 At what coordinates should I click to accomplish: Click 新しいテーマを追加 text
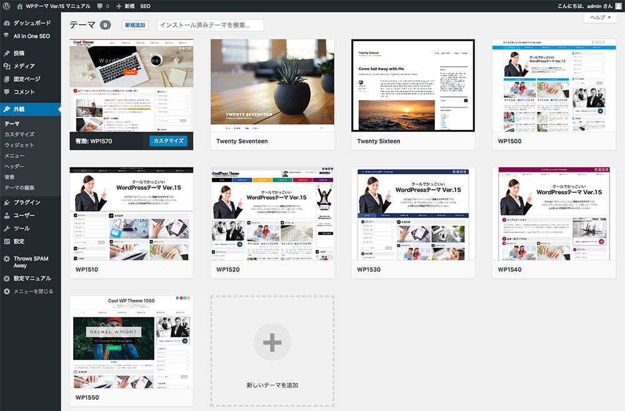pyautogui.click(x=272, y=385)
